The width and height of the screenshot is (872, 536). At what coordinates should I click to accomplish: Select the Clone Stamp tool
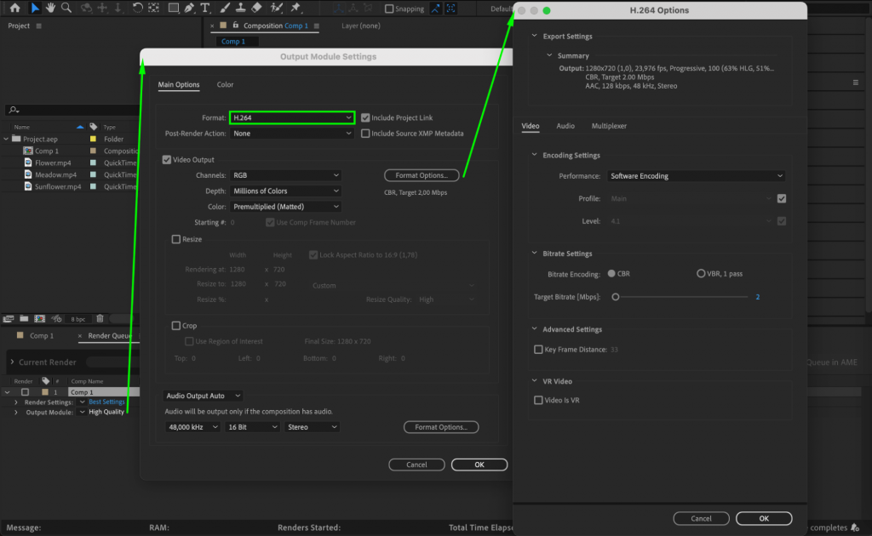pyautogui.click(x=239, y=8)
